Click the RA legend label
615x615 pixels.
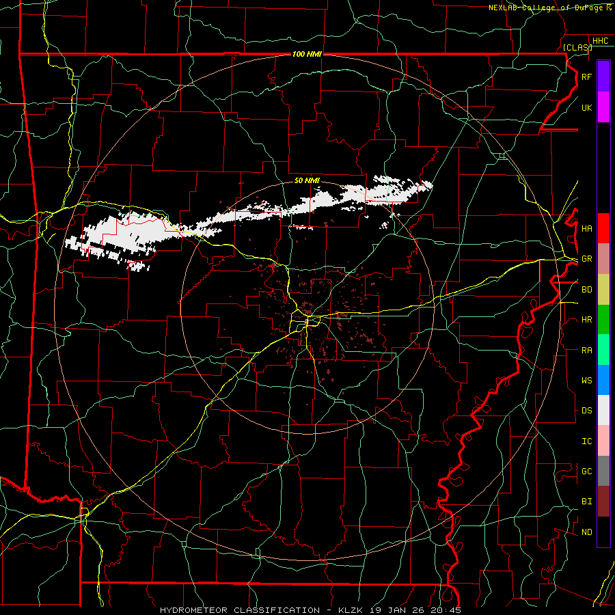[x=586, y=350]
